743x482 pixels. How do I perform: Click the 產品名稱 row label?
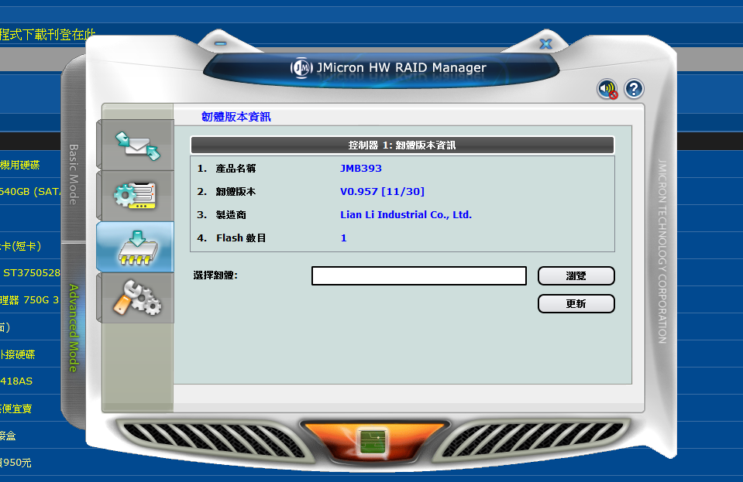pyautogui.click(x=236, y=169)
